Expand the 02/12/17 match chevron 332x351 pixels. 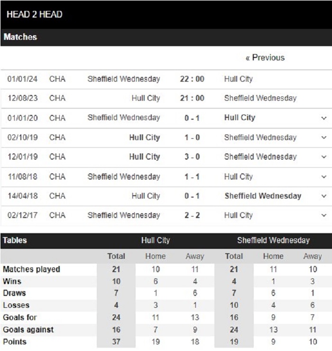(324, 215)
